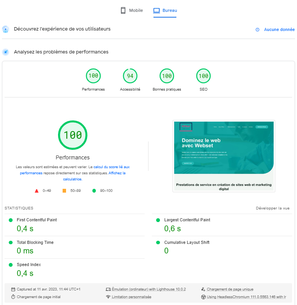Click the Accessibilité score gauge (94)
Screen dimensions: 297x305
pyautogui.click(x=130, y=76)
